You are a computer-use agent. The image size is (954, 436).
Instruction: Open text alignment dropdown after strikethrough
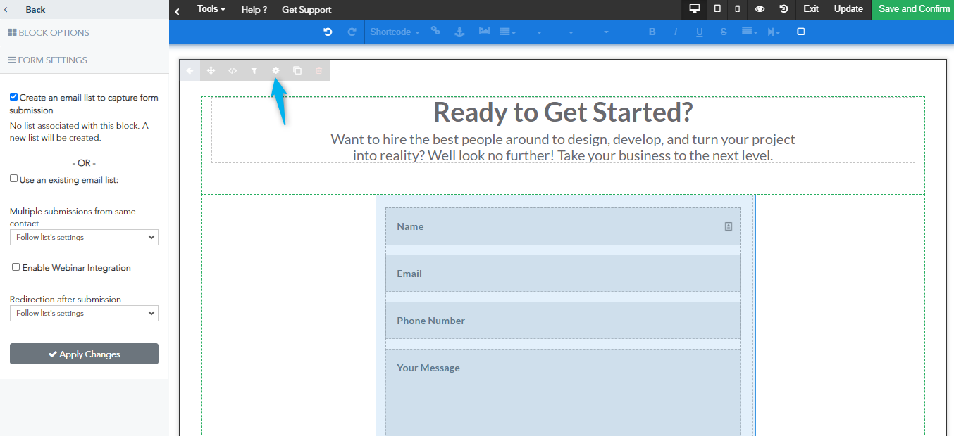(x=750, y=32)
